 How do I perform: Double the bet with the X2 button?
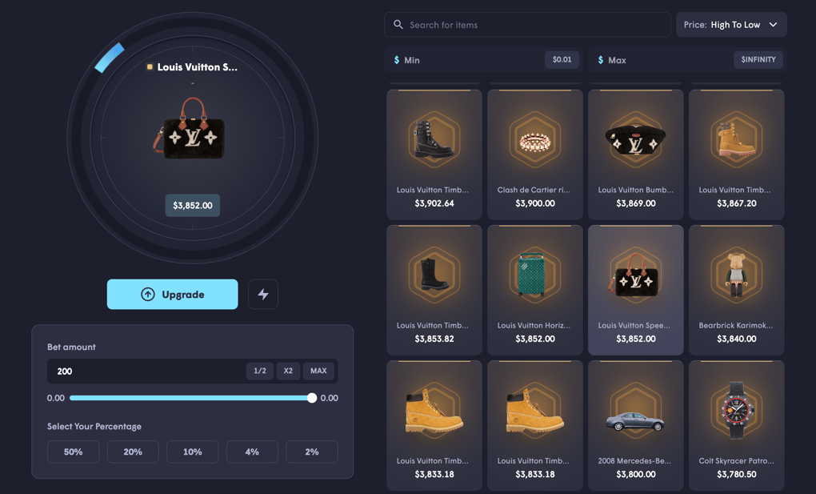pyautogui.click(x=288, y=371)
